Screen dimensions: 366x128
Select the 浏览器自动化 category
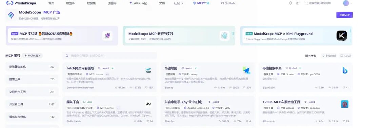pyautogui.click(x=32, y=67)
